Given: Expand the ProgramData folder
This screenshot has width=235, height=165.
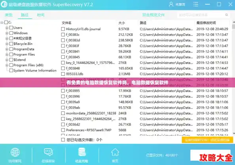Looking at the screenshot, I should click(x=7, y=49).
